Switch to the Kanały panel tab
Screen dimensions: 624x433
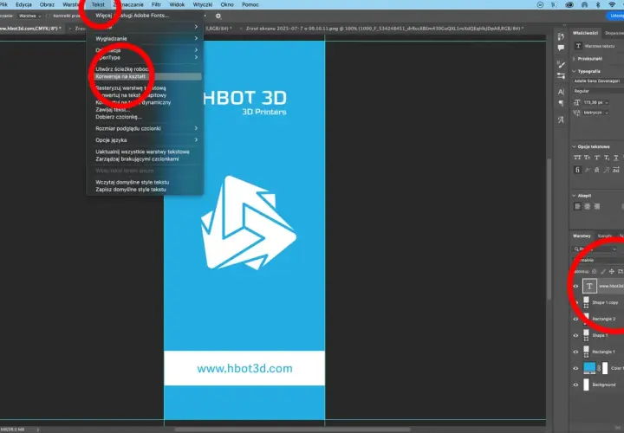point(605,236)
